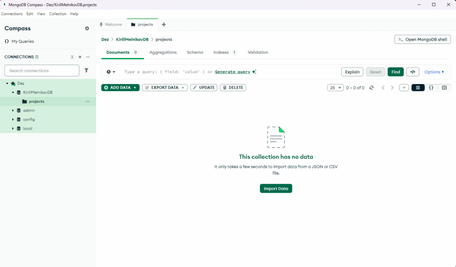Click the Generate query AI sparkle icon
456x267 pixels.
coord(254,72)
